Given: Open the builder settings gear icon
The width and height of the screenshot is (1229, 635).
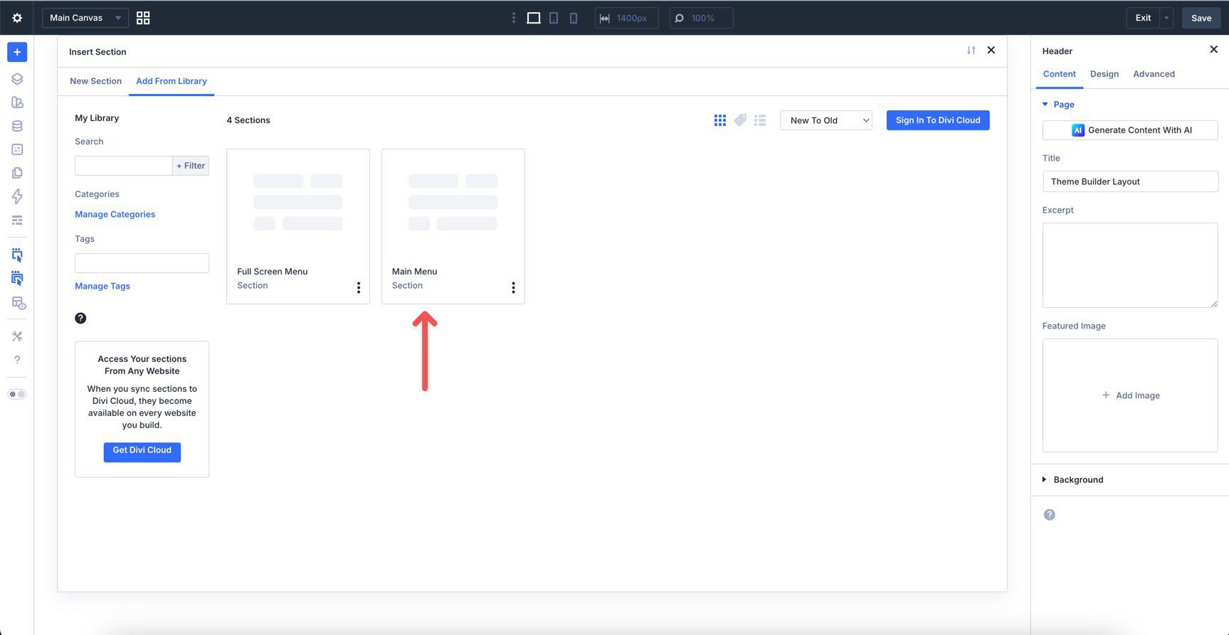Looking at the screenshot, I should point(17,18).
